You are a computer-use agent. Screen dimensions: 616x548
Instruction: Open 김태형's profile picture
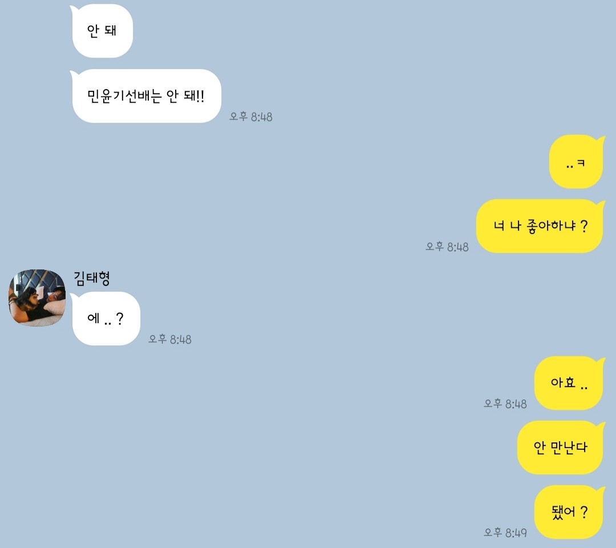(37, 297)
